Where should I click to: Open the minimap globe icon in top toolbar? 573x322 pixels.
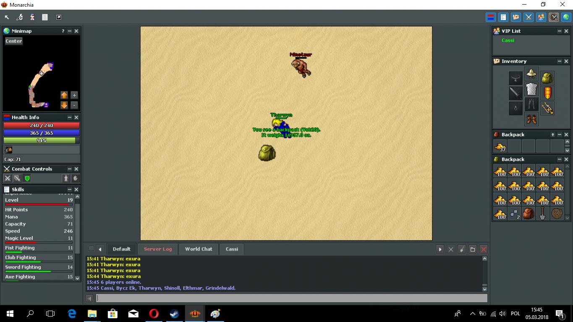566,17
